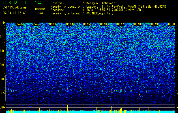Click the 0543 time marker

click(x=53, y=24)
